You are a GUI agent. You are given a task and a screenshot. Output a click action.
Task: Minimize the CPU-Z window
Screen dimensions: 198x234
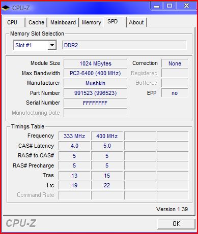(157, 6)
